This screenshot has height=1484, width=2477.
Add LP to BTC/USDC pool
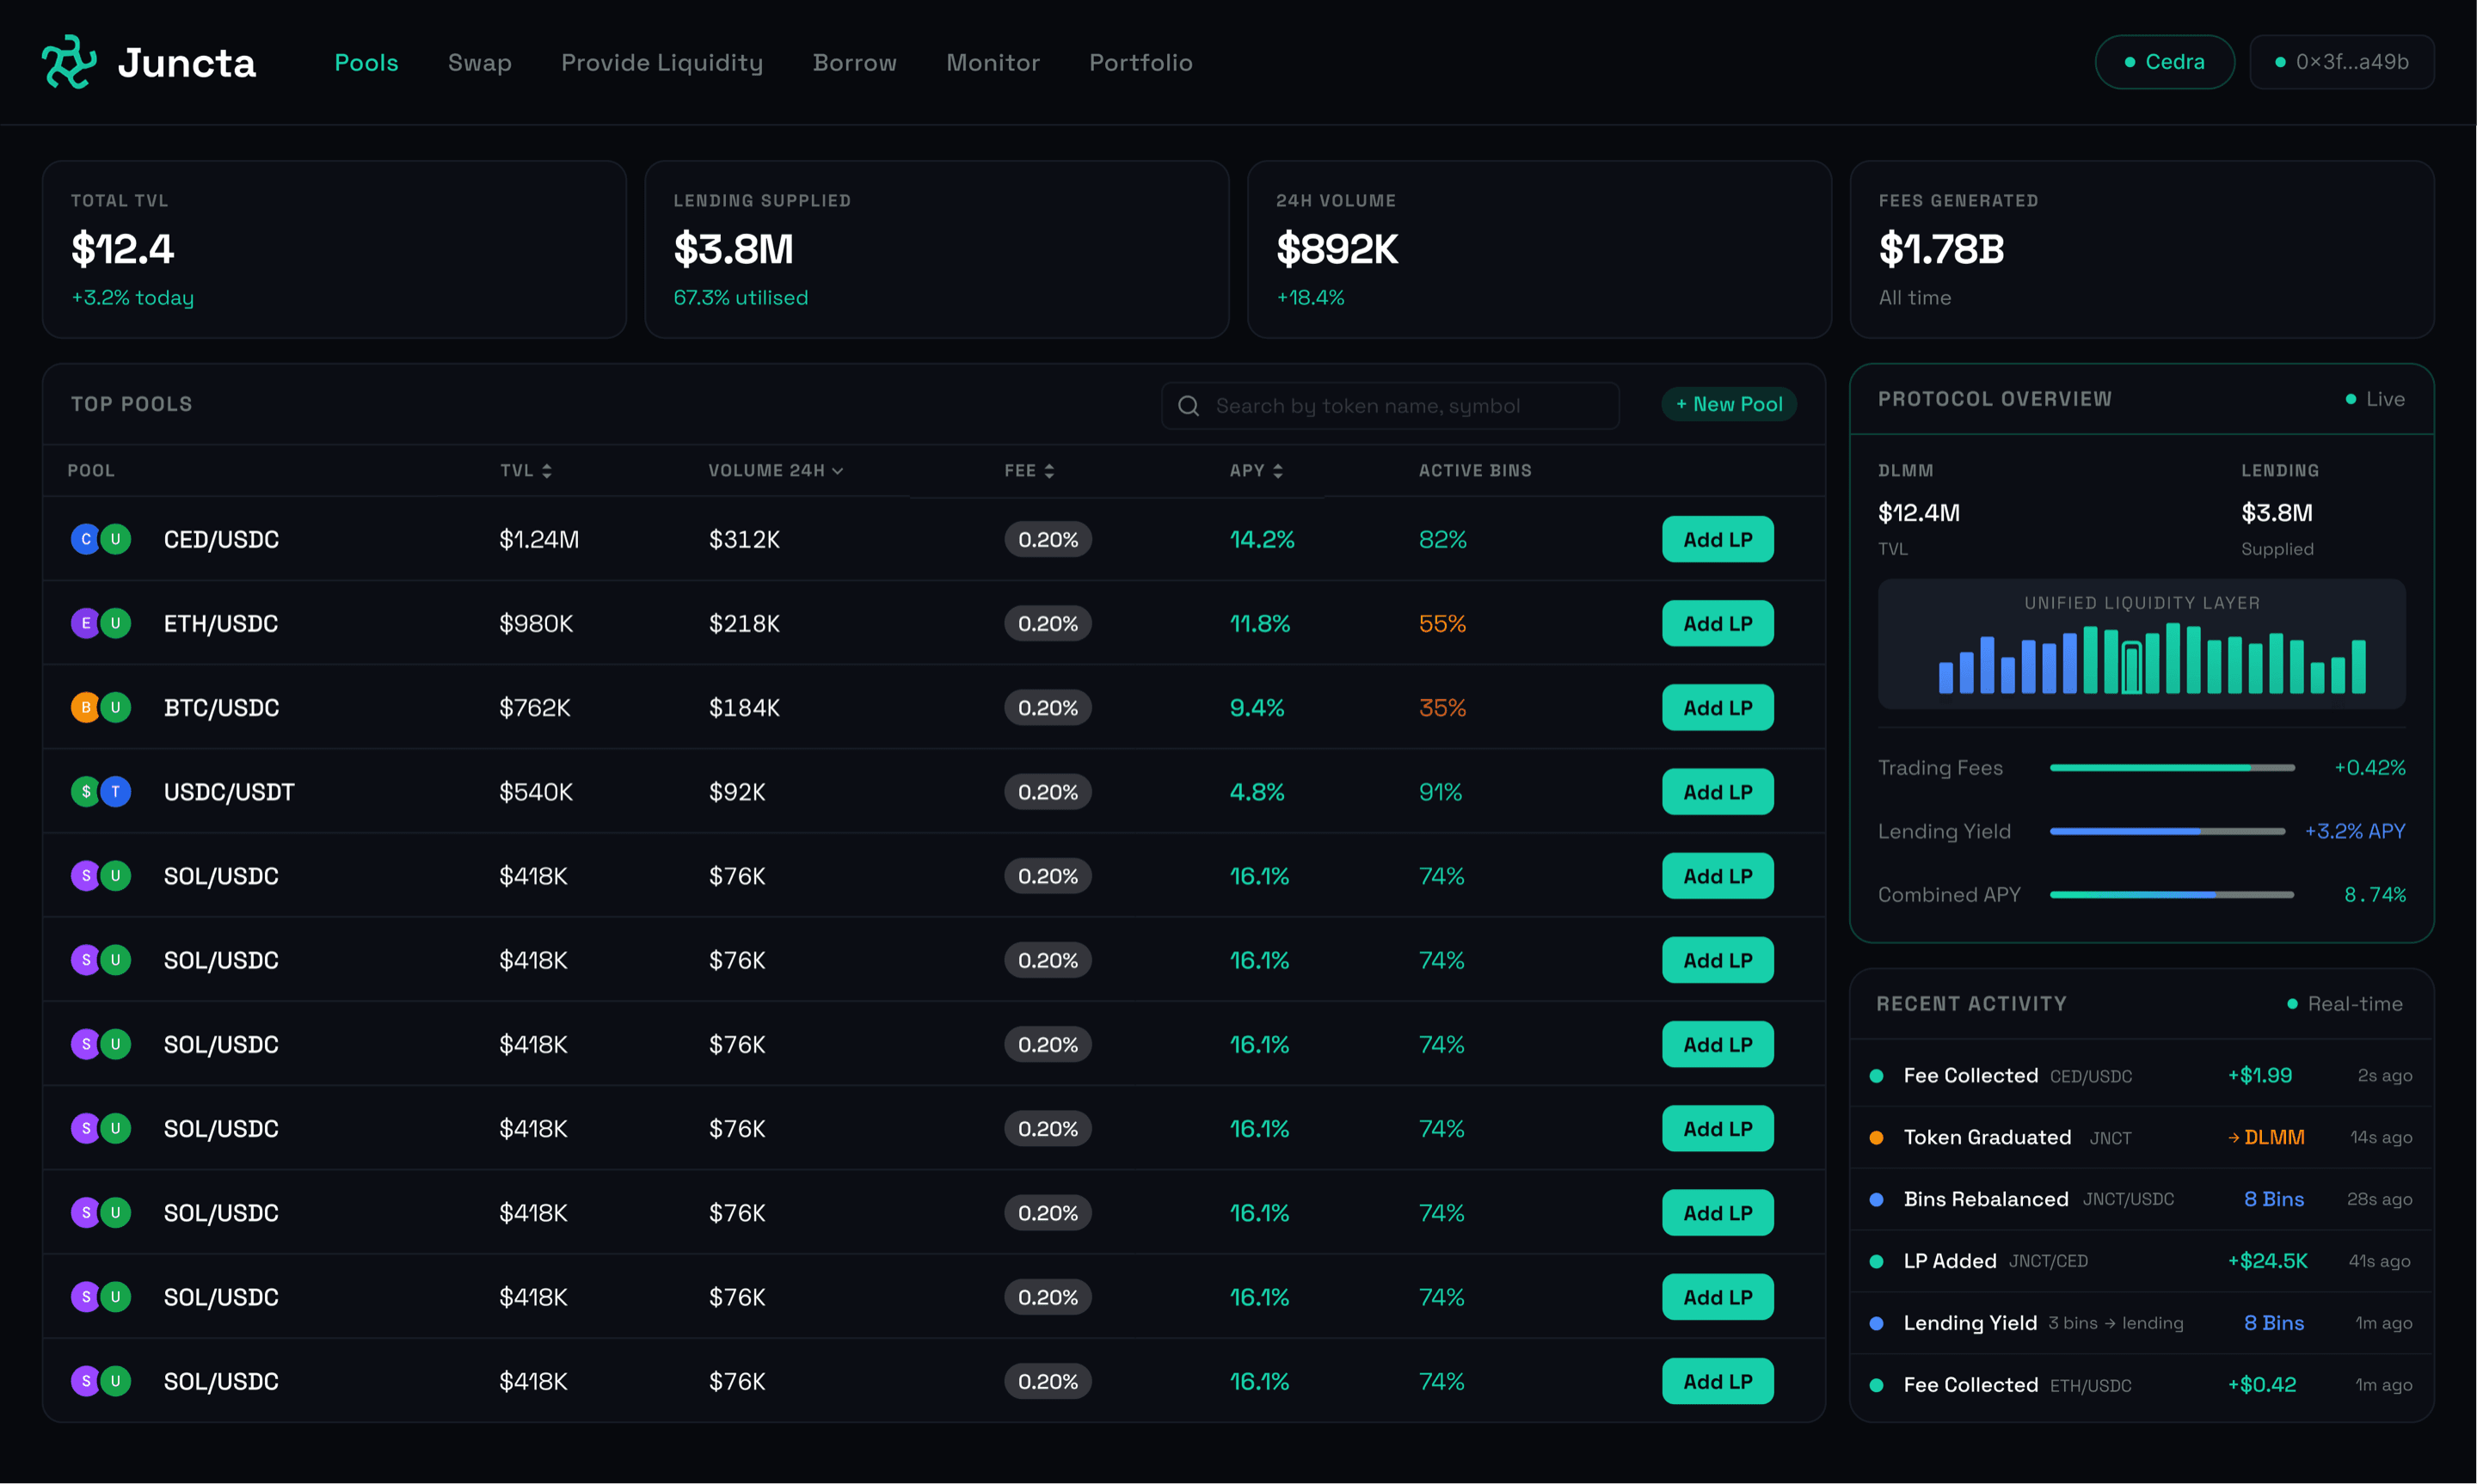[x=1717, y=707]
